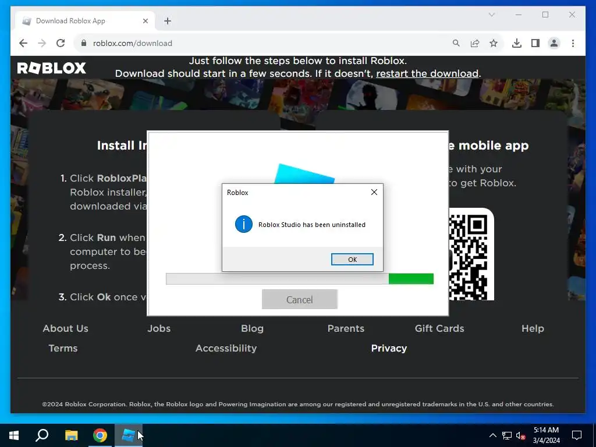Viewport: 596px width, 447px height.
Task: View site info via the lock icon
Action: [84, 43]
